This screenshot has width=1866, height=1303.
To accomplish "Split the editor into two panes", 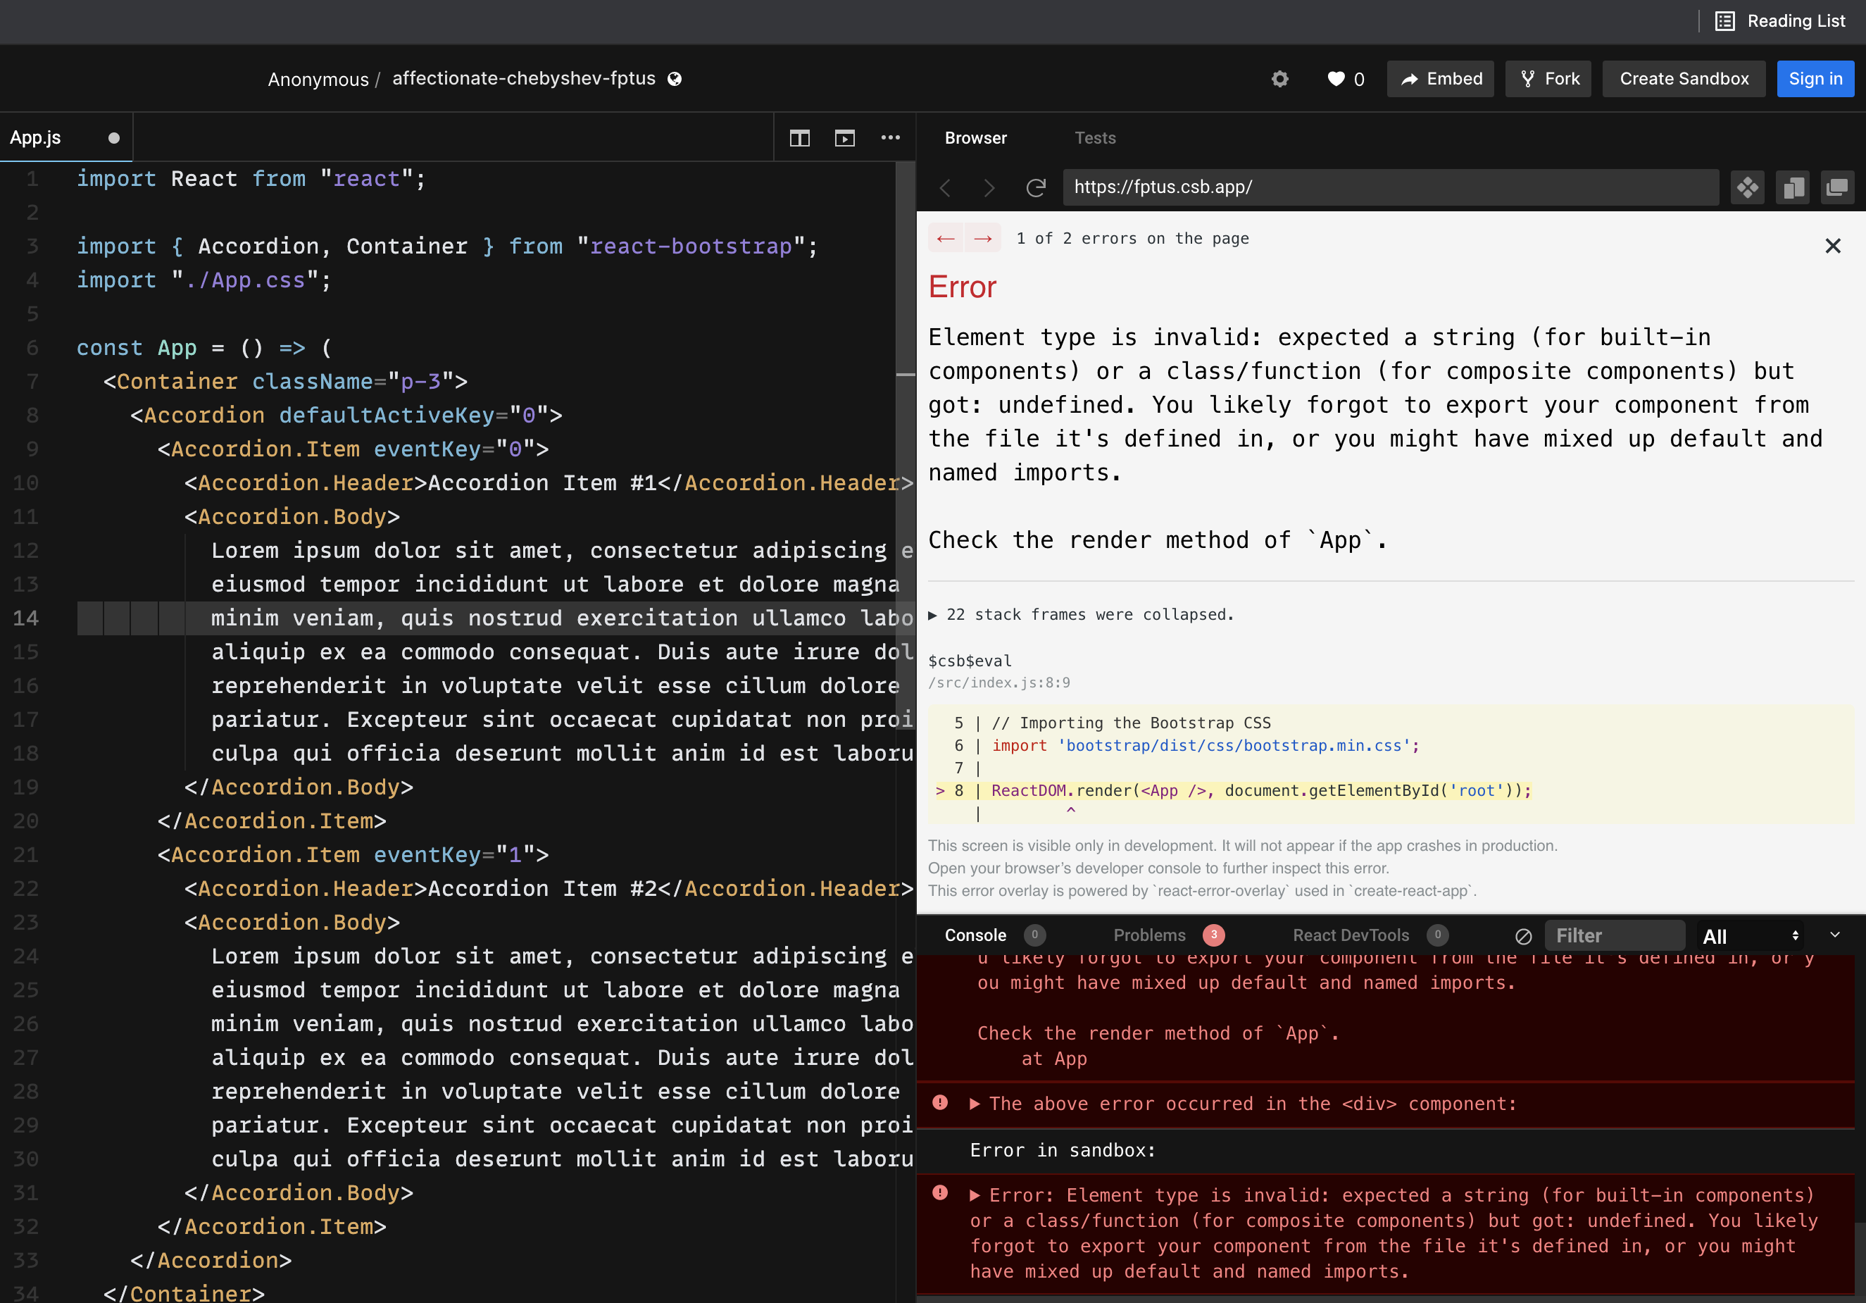I will point(799,137).
